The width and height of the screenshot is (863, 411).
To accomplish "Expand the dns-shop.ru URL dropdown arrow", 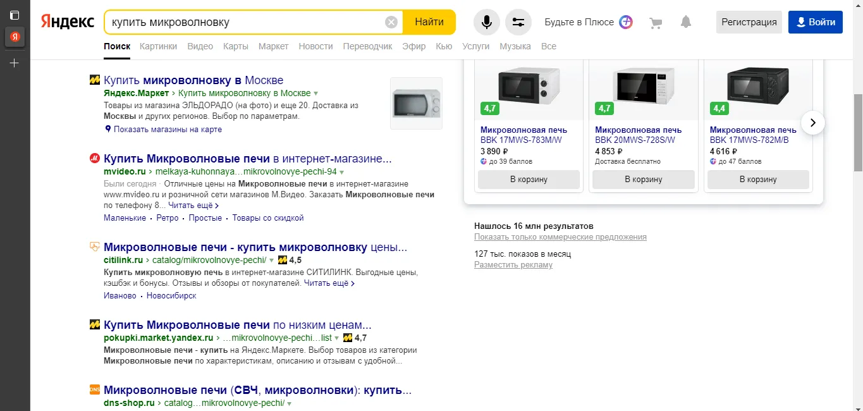I will [289, 403].
